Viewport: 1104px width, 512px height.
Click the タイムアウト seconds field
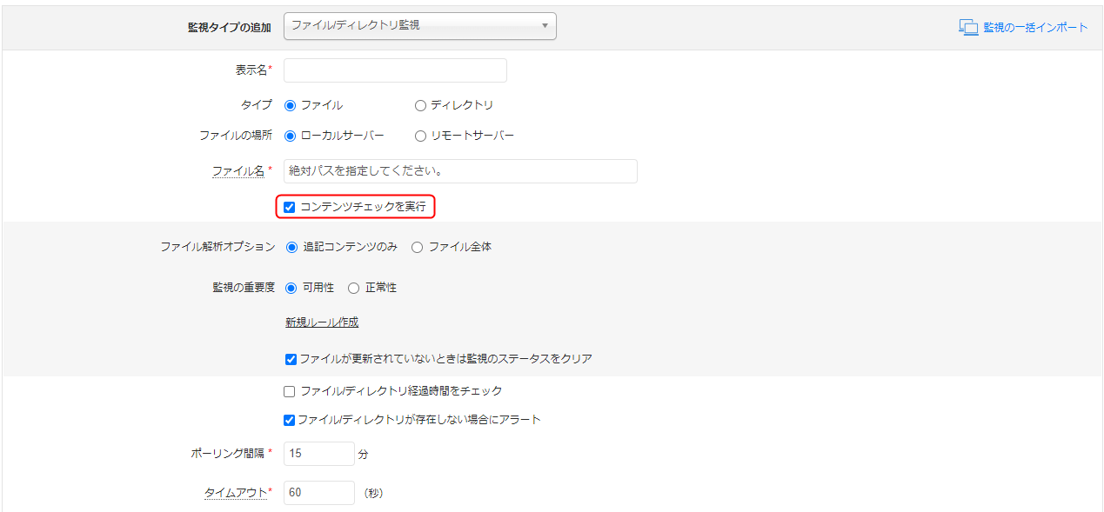click(318, 493)
